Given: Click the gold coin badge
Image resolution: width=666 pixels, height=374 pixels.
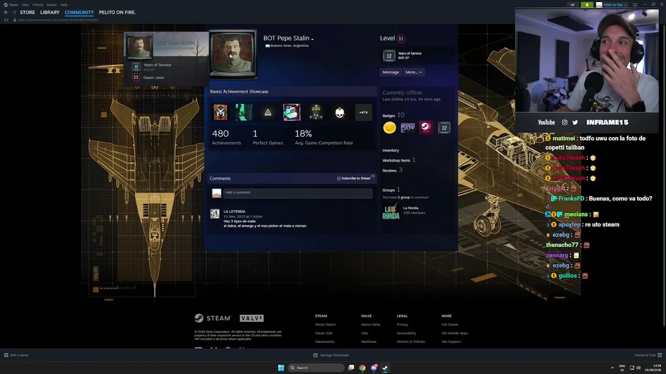Looking at the screenshot, I should pyautogui.click(x=389, y=128).
